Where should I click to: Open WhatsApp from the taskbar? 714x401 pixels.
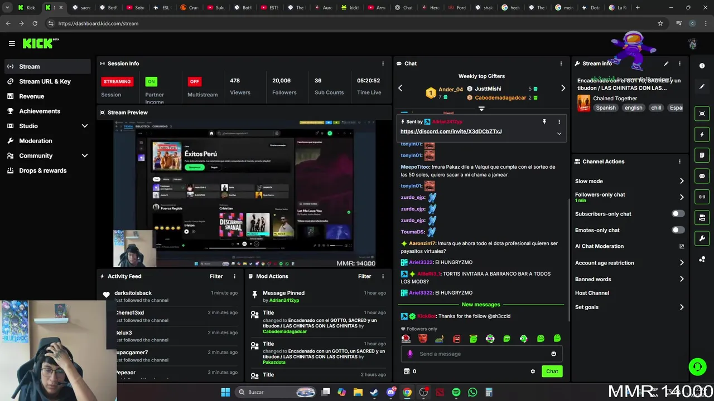472,392
